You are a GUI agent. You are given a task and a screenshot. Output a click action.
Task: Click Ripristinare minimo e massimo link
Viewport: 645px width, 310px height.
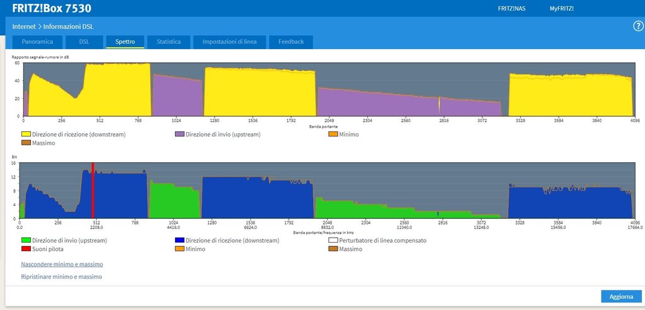pos(61,277)
